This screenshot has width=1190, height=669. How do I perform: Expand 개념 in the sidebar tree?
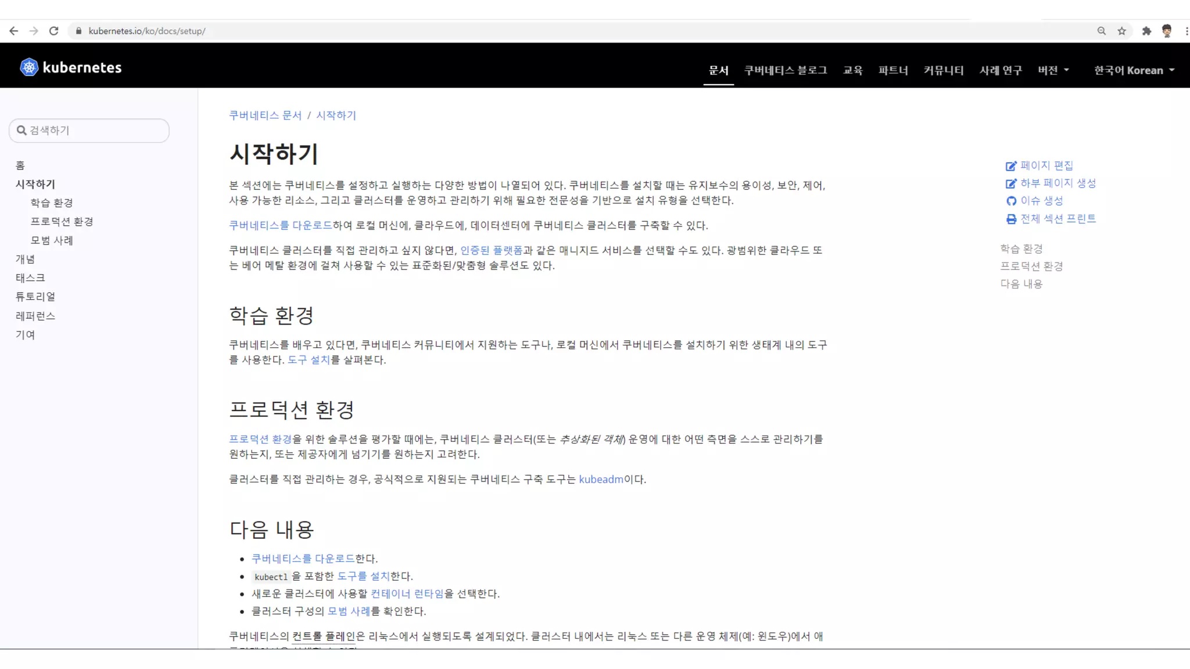pos(25,259)
